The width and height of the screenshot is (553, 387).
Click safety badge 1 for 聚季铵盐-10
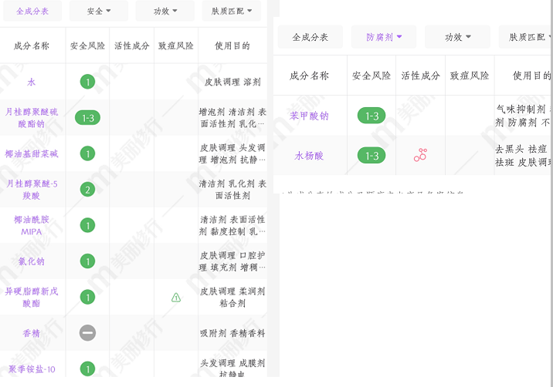coord(87,369)
